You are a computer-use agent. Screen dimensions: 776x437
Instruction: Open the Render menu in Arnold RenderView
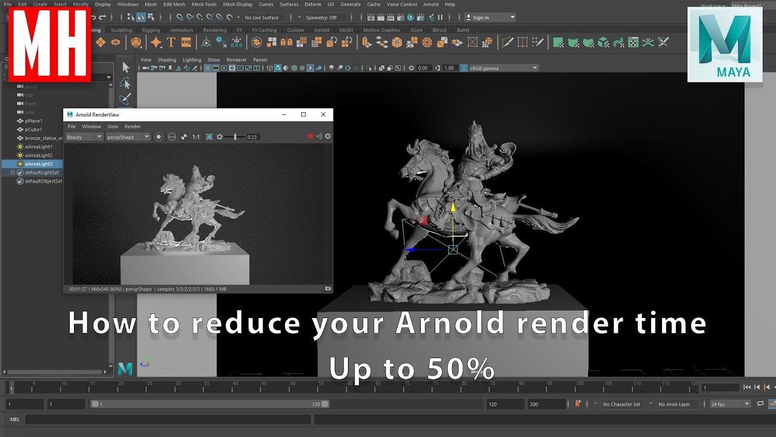coord(132,126)
